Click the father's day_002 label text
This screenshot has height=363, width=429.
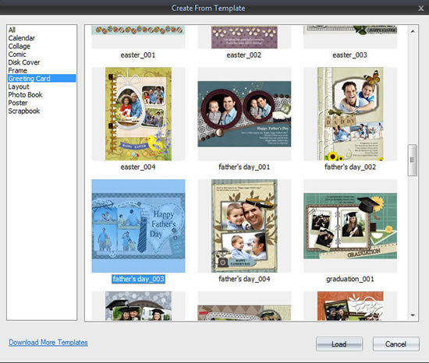350,167
